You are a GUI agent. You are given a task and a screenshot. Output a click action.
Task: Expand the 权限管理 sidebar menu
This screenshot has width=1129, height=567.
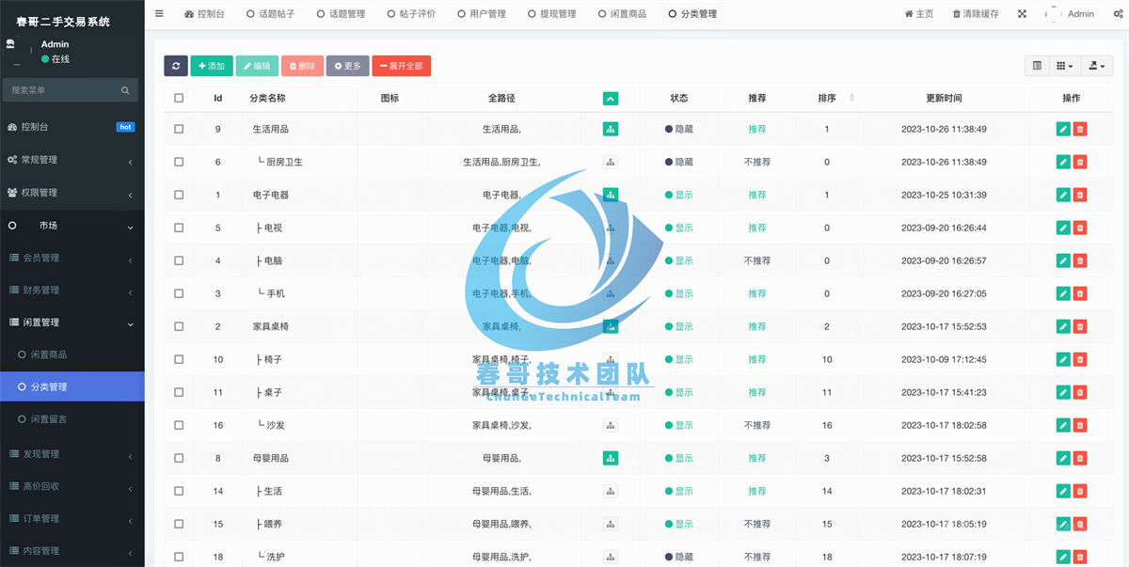tap(72, 193)
